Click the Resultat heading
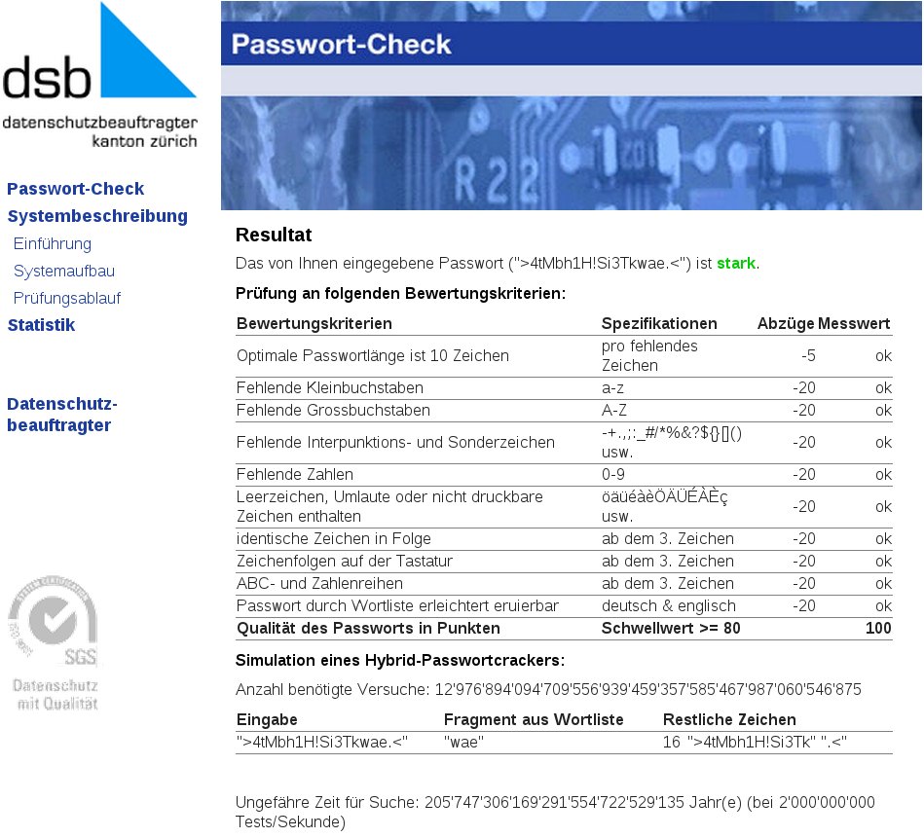Image resolution: width=924 pixels, height=838 pixels. (x=273, y=235)
